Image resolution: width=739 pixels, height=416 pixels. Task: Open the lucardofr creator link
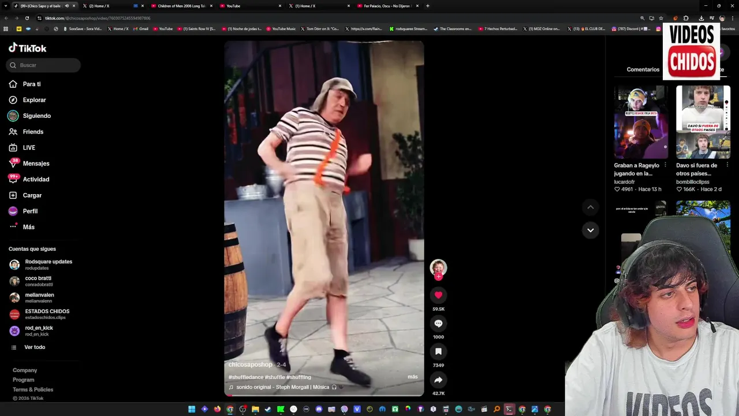coord(624,182)
